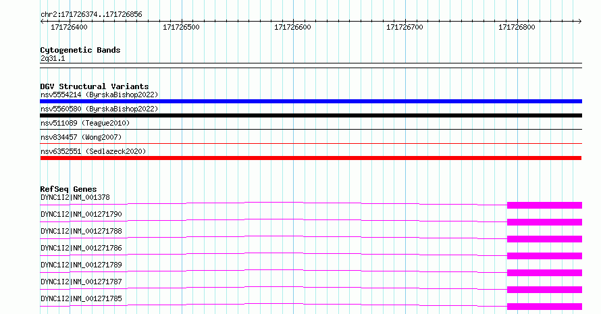This screenshot has width=601, height=314.
Task: Open transcript DYNC1I2|NM_001378 label
Action: [x=75, y=197]
